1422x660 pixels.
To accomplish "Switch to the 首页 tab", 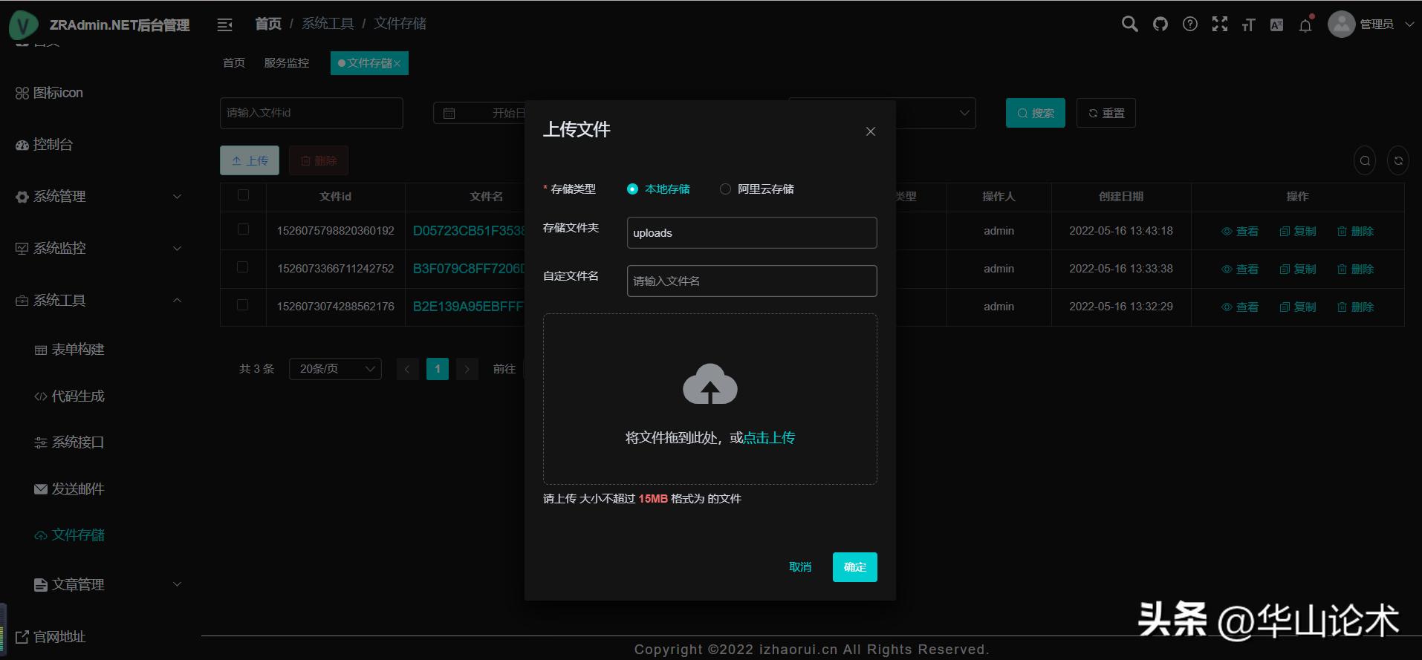I will [x=234, y=63].
